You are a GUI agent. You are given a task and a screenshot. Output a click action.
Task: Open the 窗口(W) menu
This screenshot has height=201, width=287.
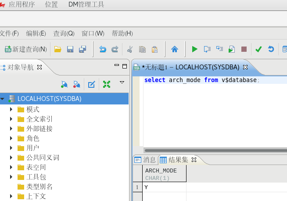[93, 33]
